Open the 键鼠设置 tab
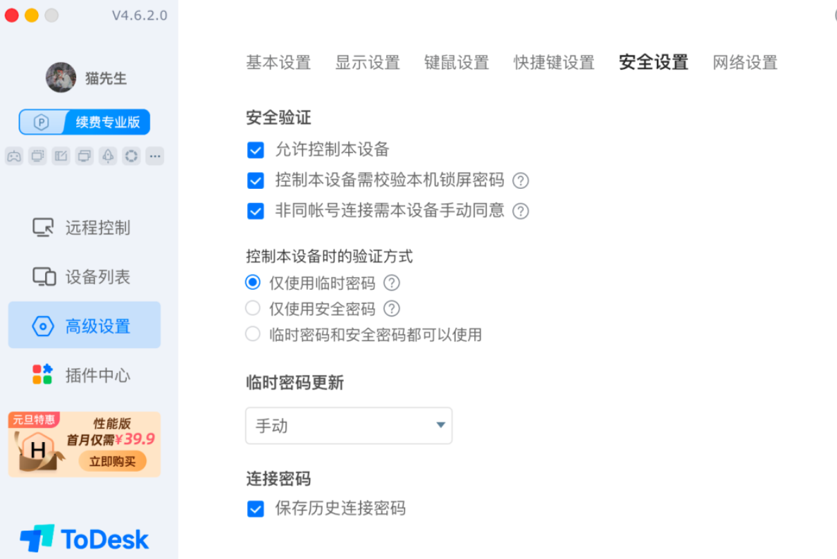Viewport: 837px width, 559px height. click(456, 62)
